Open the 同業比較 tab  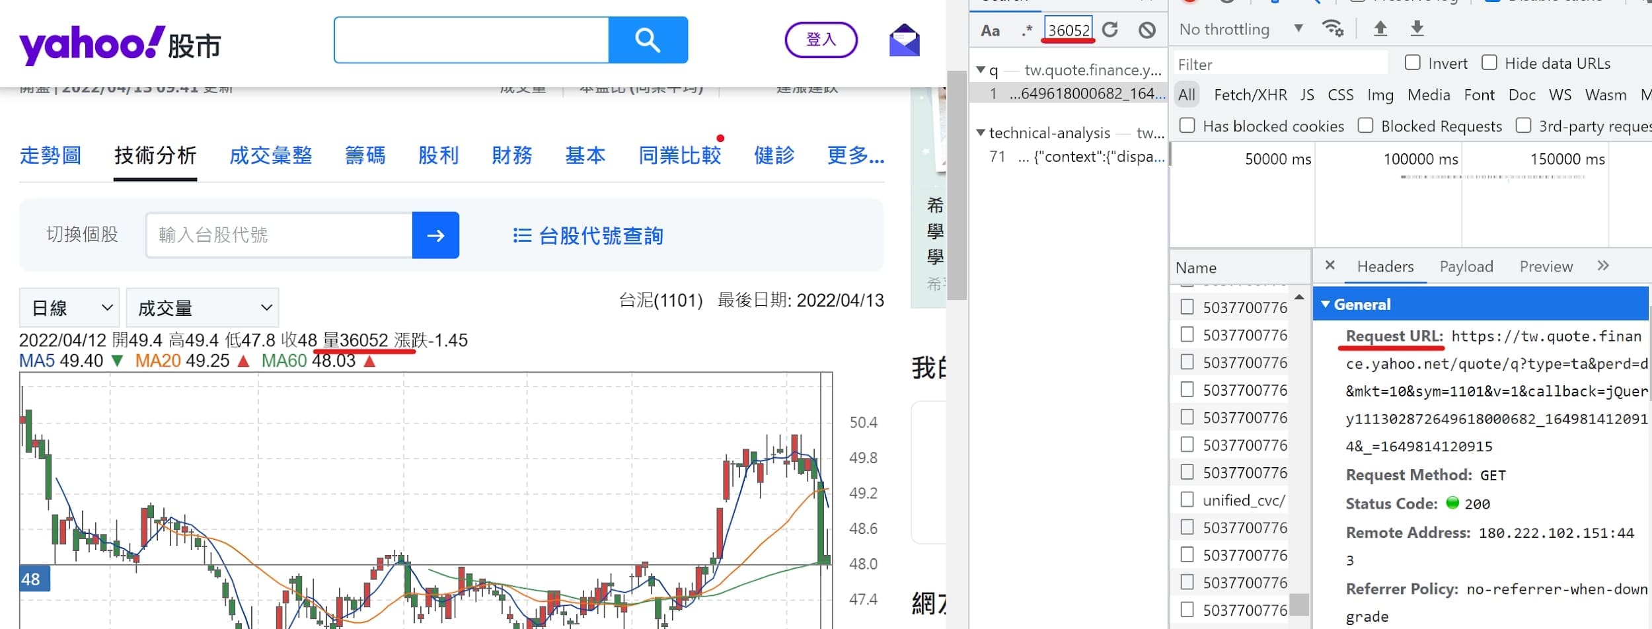680,156
